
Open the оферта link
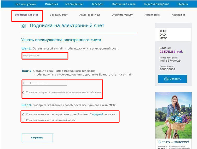pos(98,114)
